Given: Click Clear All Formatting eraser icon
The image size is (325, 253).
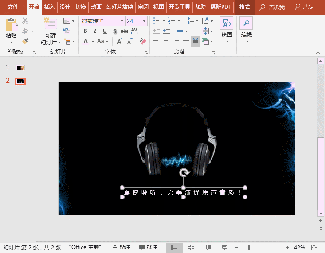Looking at the screenshot, I should pyautogui.click(x=143, y=41).
